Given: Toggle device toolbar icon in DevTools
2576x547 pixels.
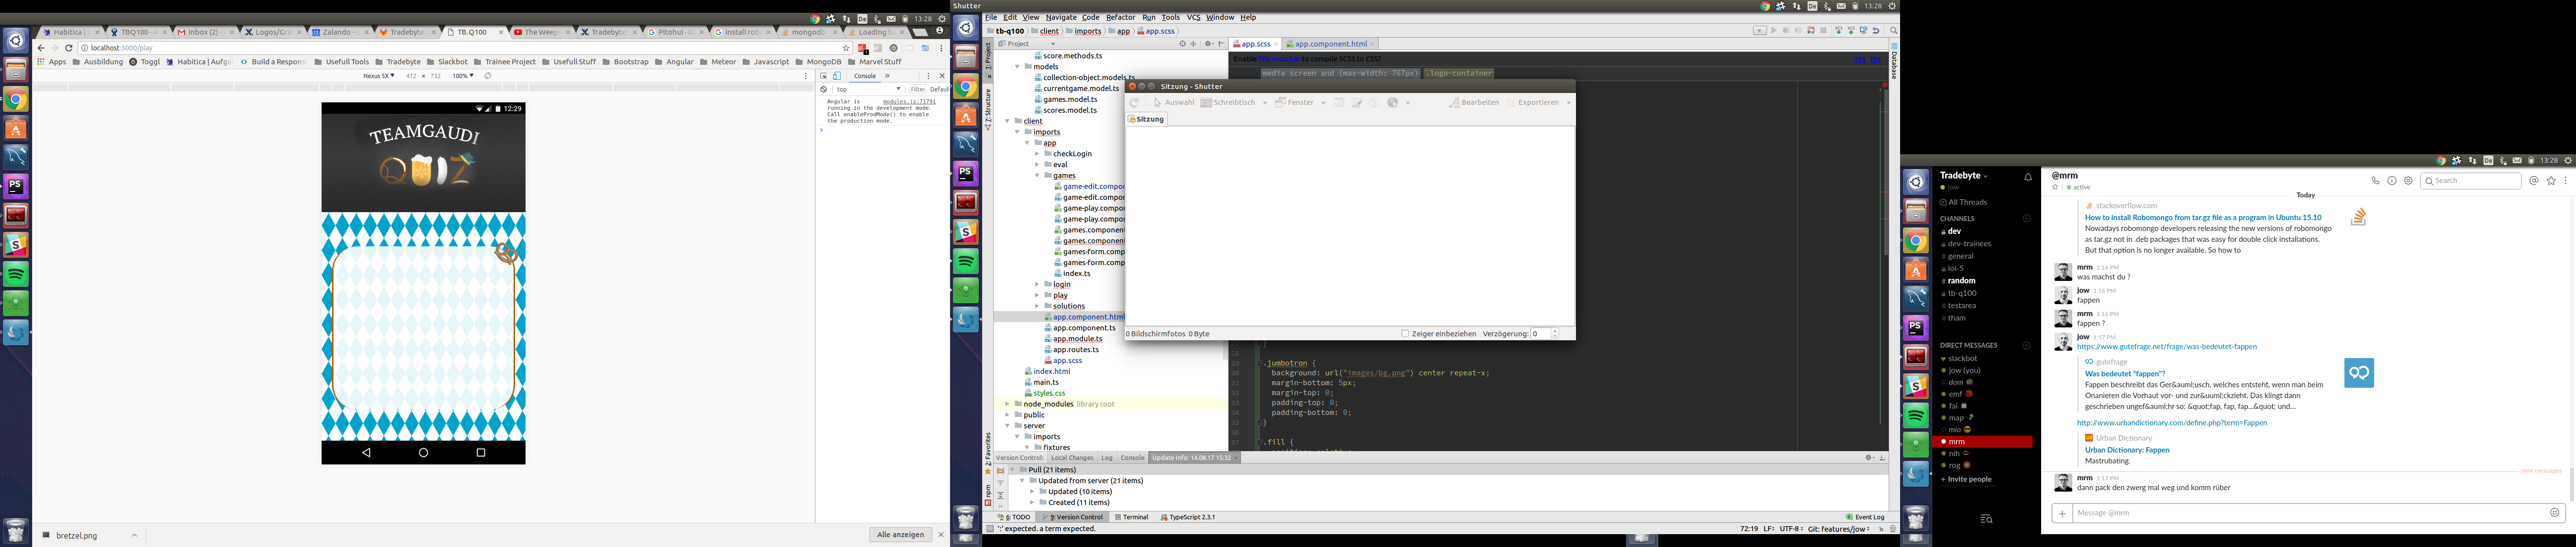Looking at the screenshot, I should [837, 76].
